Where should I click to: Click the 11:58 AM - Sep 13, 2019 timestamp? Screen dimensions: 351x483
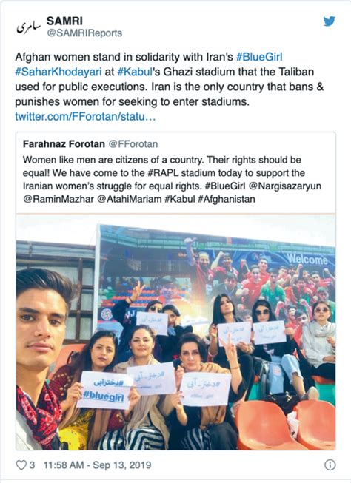[x=97, y=465]
